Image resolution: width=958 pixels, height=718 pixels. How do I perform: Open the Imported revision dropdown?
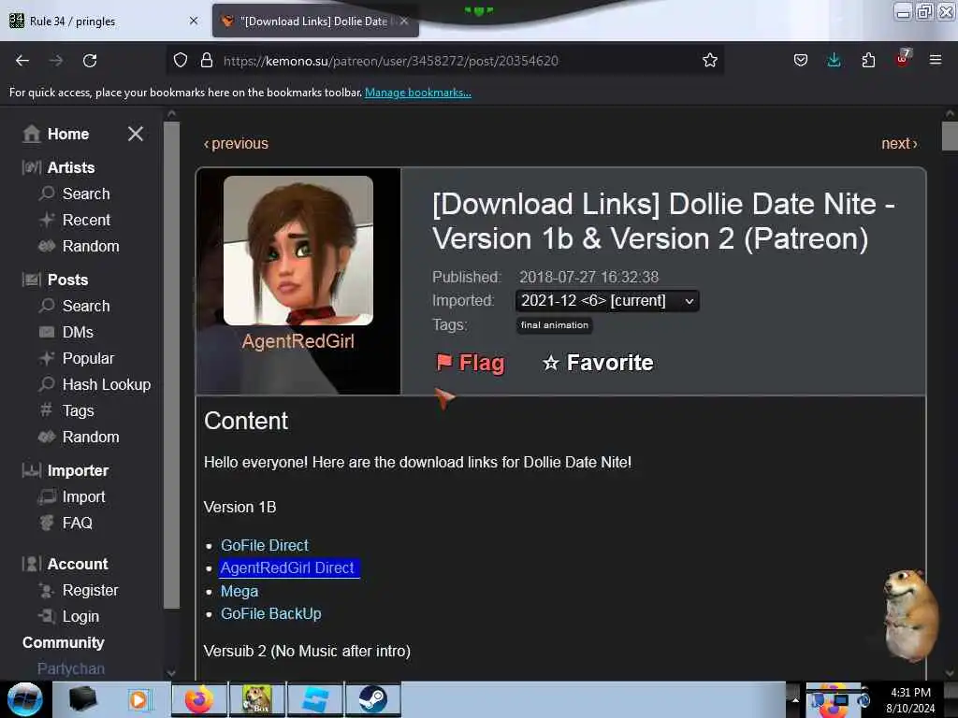(607, 301)
